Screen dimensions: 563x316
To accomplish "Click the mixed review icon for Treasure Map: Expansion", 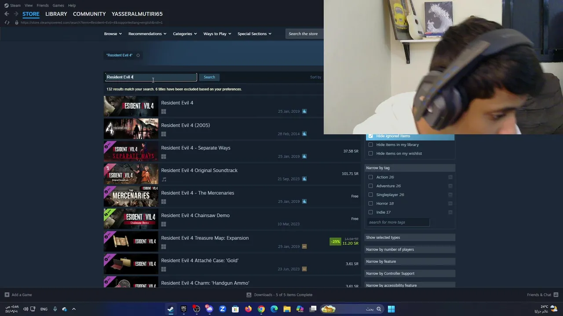I will click(x=304, y=247).
